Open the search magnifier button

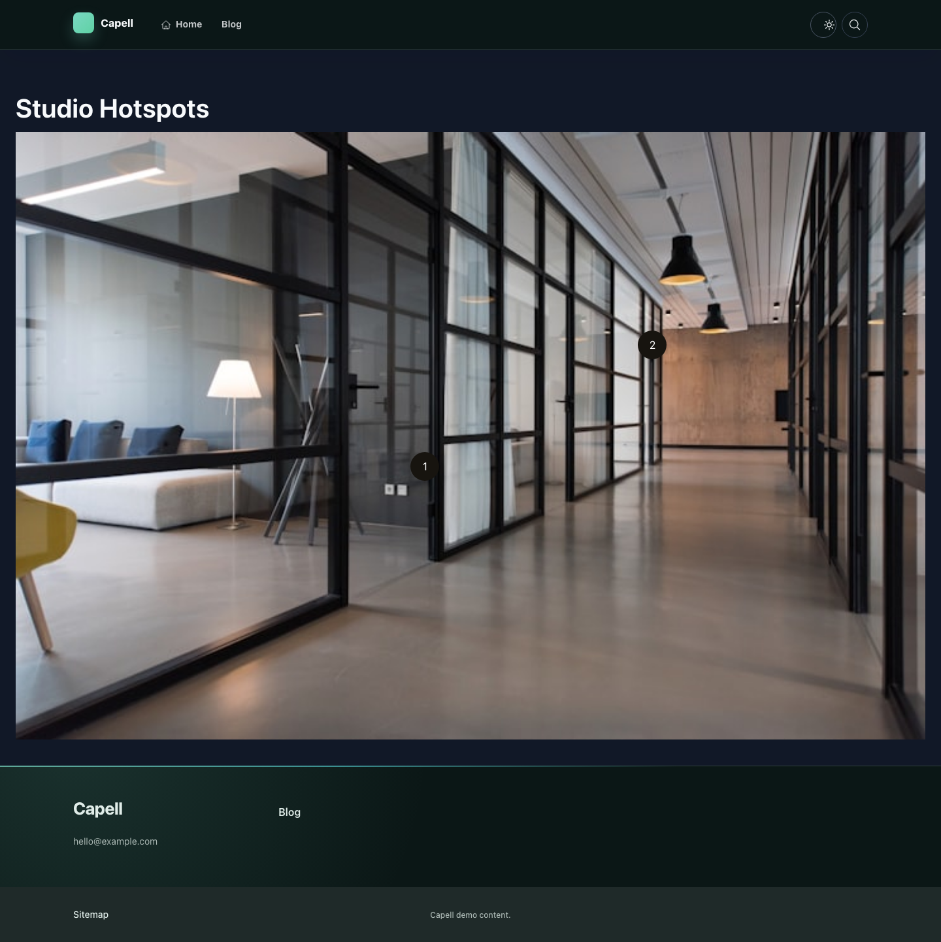click(x=855, y=25)
